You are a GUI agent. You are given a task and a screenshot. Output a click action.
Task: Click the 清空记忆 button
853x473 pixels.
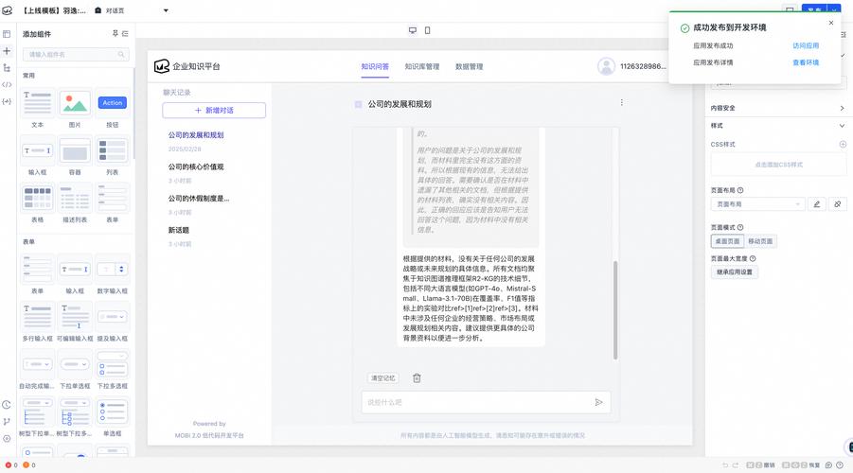[x=383, y=377]
